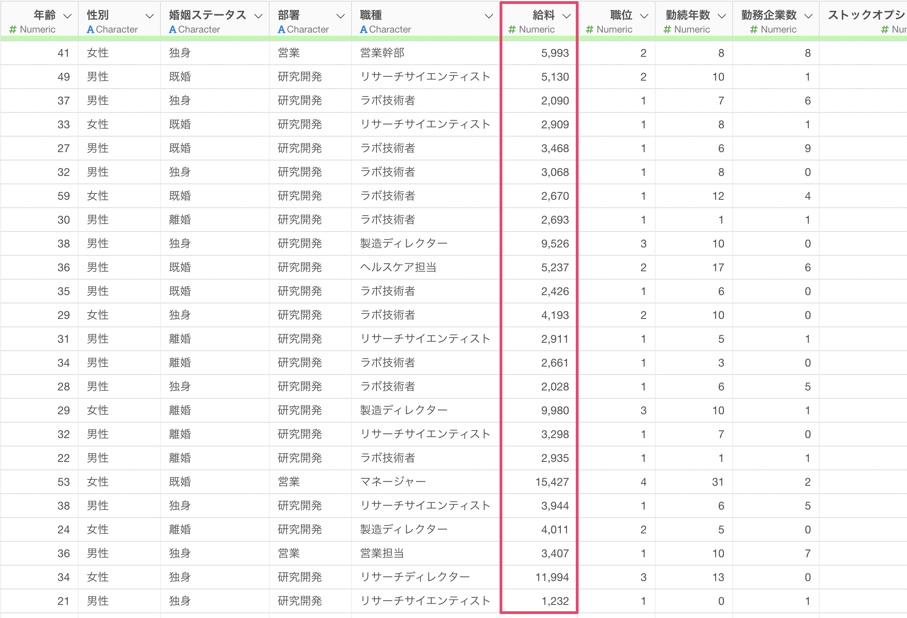Open the 年齢 column dropdown menu
Image resolution: width=907 pixels, height=618 pixels.
coord(68,16)
